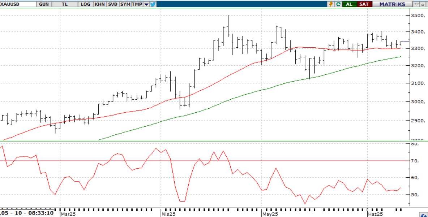Click the May25 date axis label
This screenshot has height=217, width=428.
tap(270, 214)
